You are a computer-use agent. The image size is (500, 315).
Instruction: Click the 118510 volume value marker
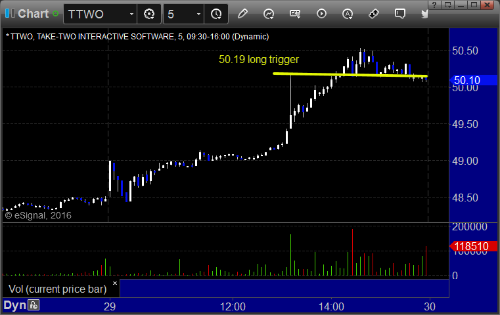(x=473, y=246)
